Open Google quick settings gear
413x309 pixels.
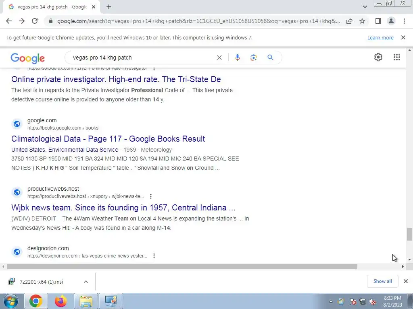(x=378, y=57)
